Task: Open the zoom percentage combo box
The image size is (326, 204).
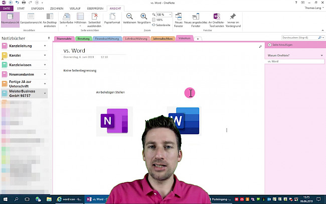Action: [161, 15]
